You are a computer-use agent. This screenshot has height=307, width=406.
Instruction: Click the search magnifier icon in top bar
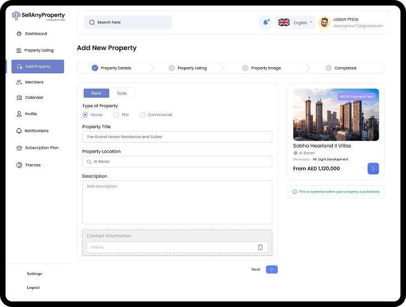92,22
